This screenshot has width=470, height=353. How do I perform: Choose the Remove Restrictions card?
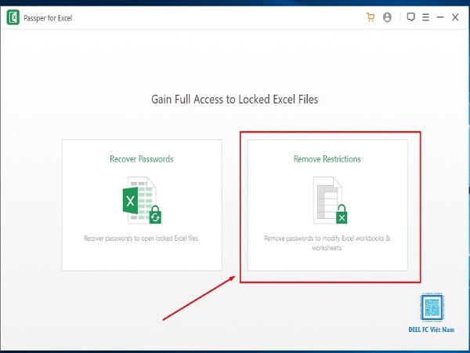(x=327, y=205)
